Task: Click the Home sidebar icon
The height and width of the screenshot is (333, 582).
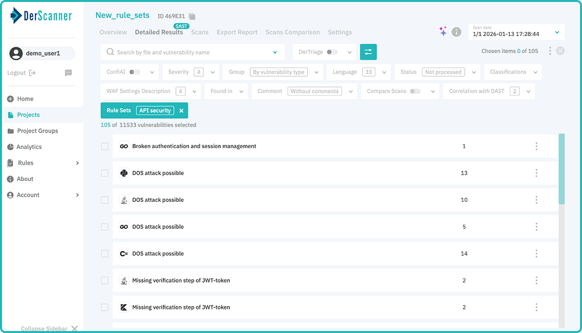Action: (10, 99)
